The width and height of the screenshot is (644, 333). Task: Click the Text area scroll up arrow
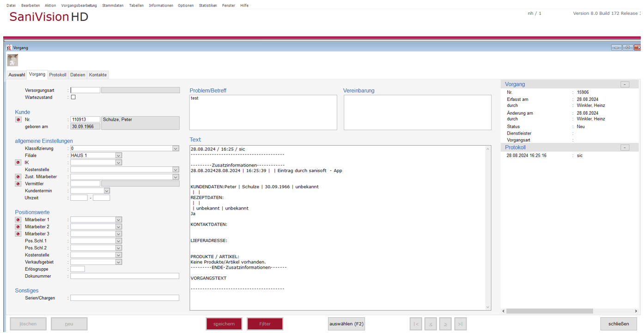[487, 149]
